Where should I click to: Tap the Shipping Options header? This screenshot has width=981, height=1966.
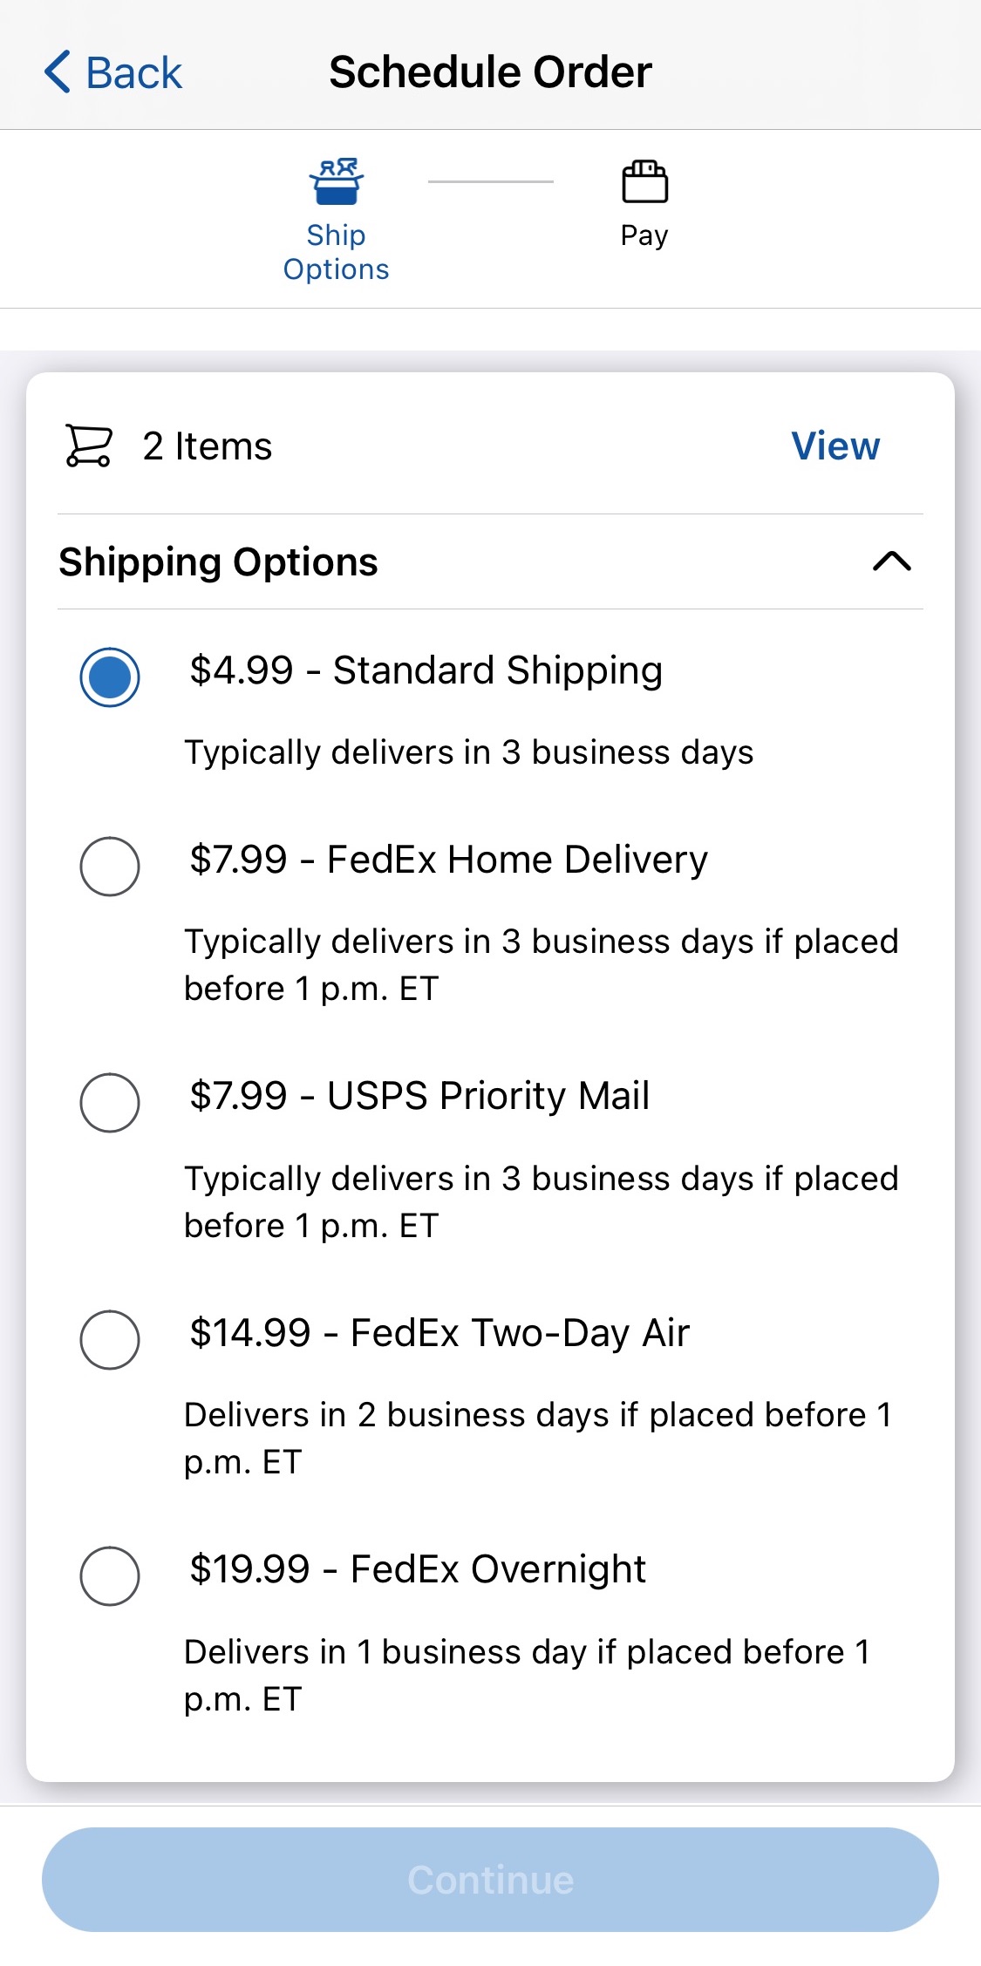click(x=219, y=561)
